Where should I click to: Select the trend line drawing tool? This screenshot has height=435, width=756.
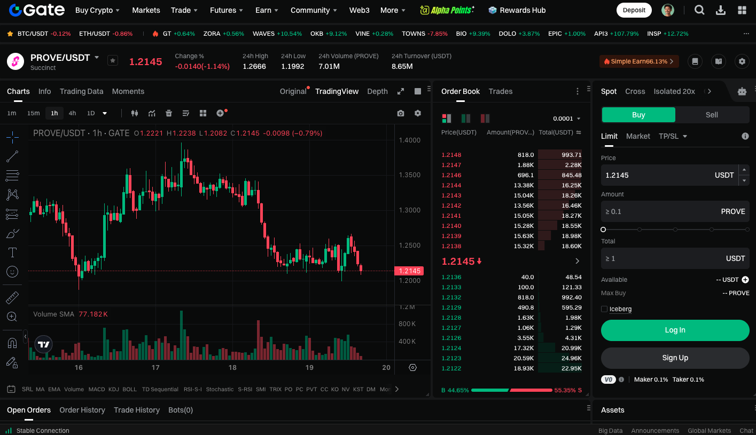(x=12, y=156)
